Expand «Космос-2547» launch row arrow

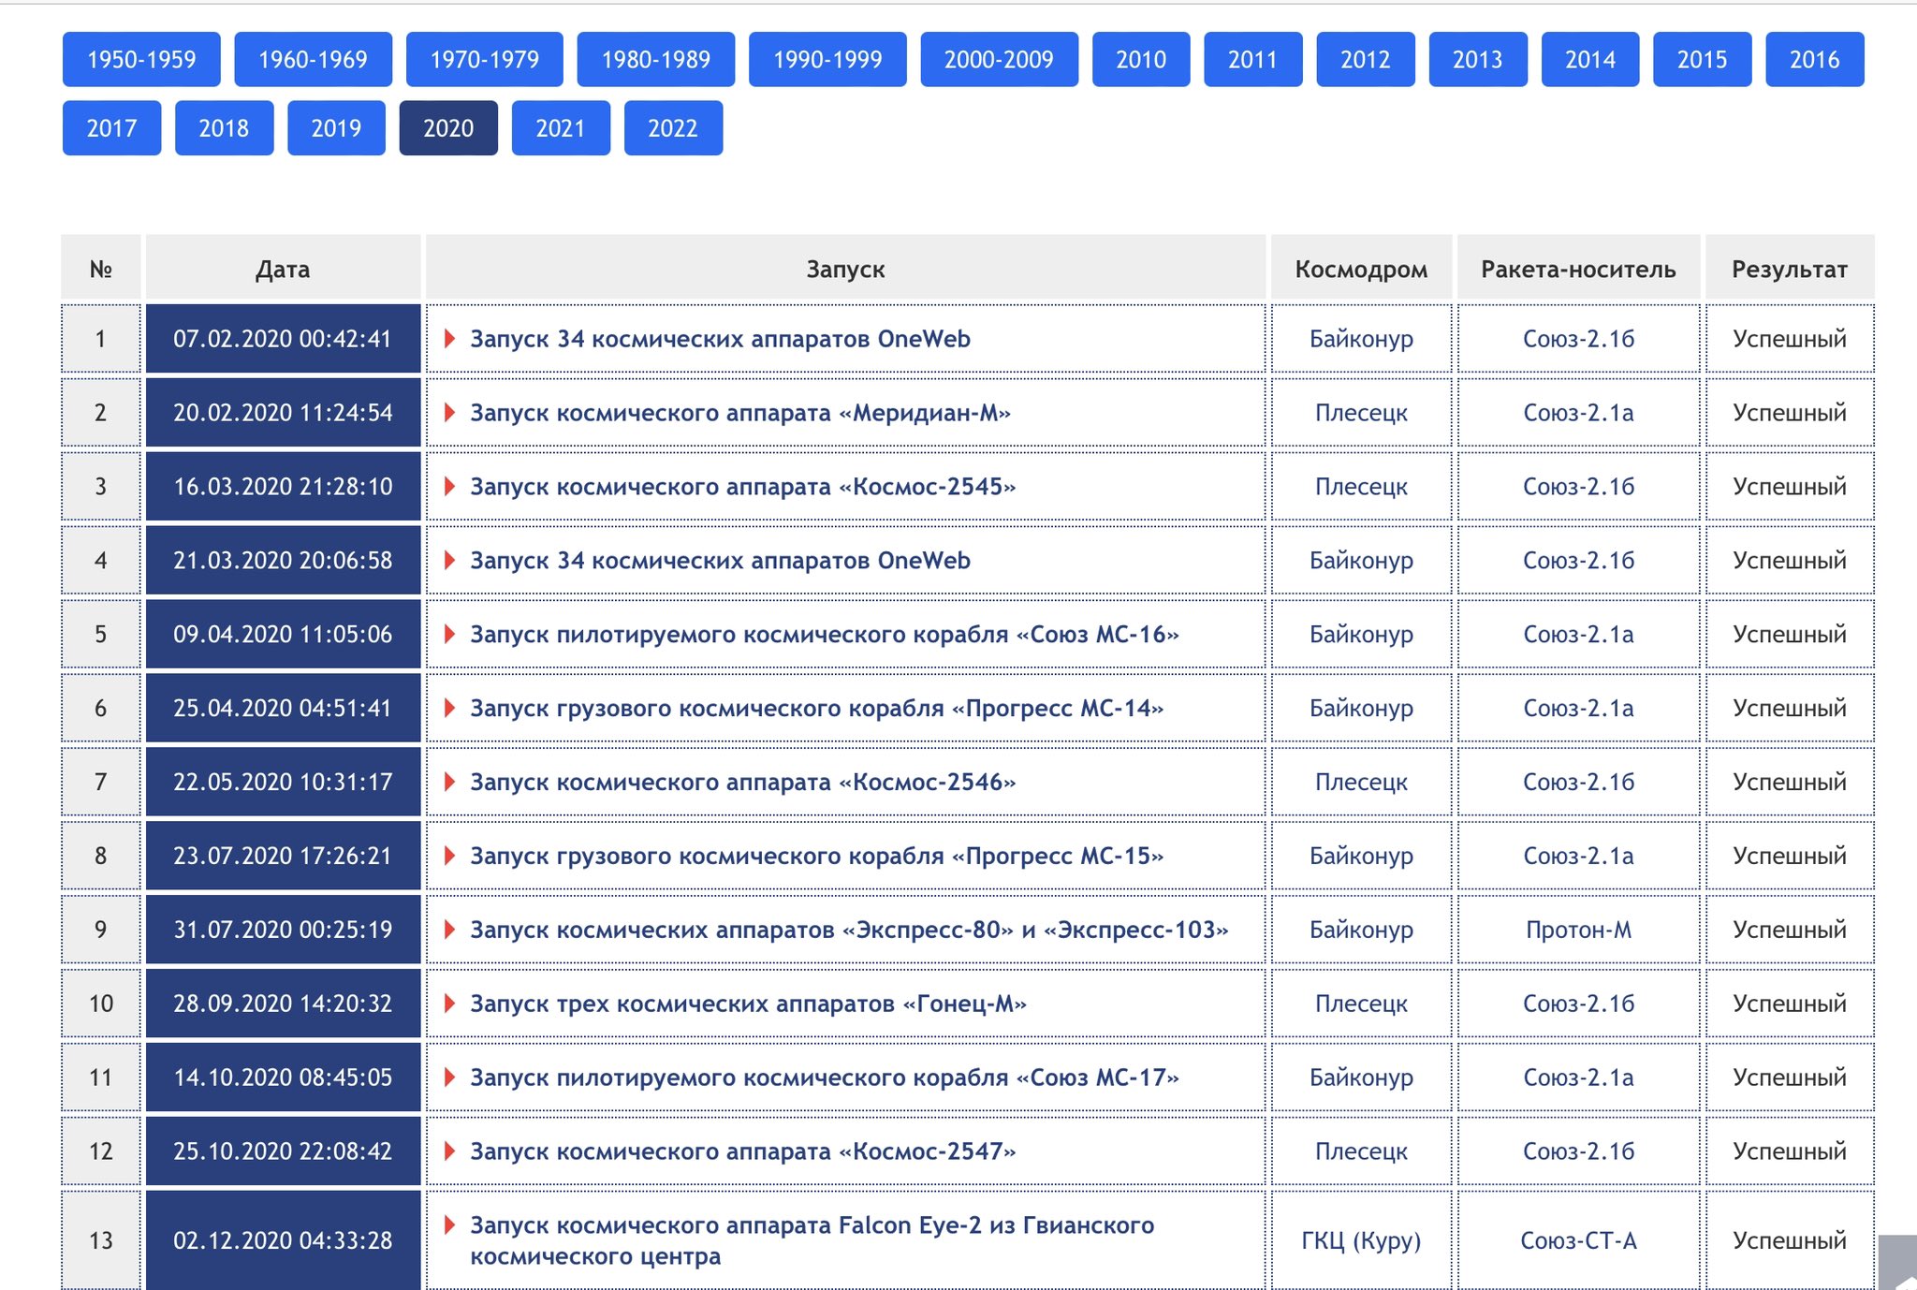click(449, 1151)
